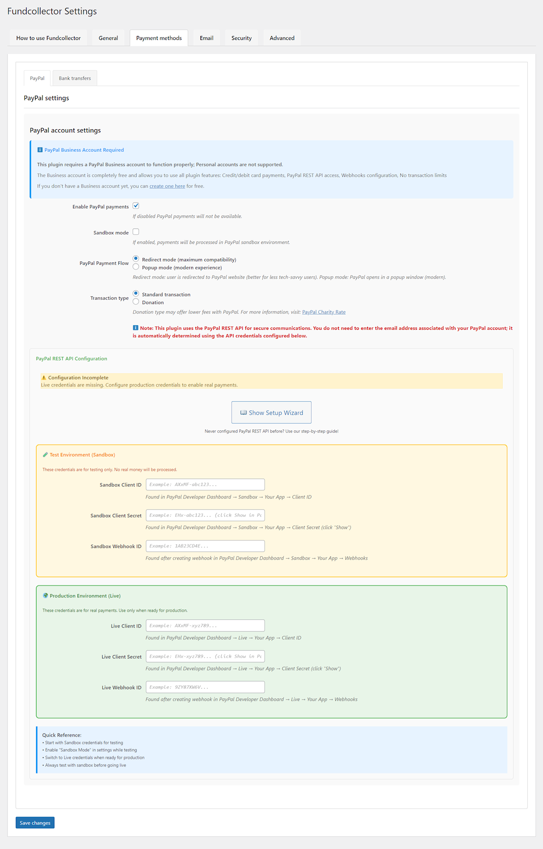The image size is (543, 849).
Task: Select the PayPal sub-tab
Action: (37, 78)
